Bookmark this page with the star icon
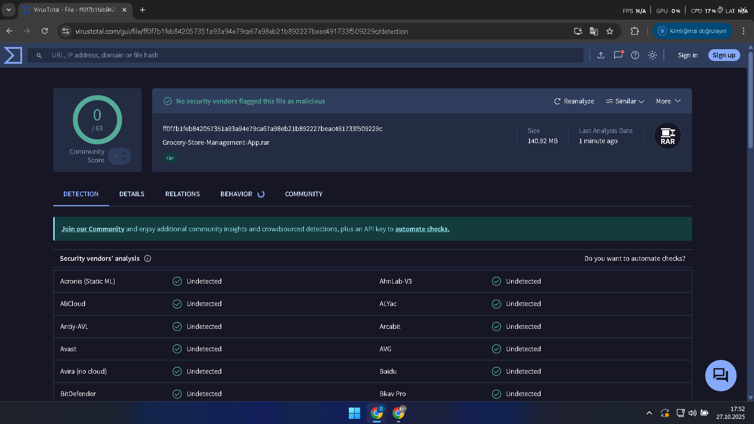This screenshot has width=754, height=424. click(x=609, y=31)
